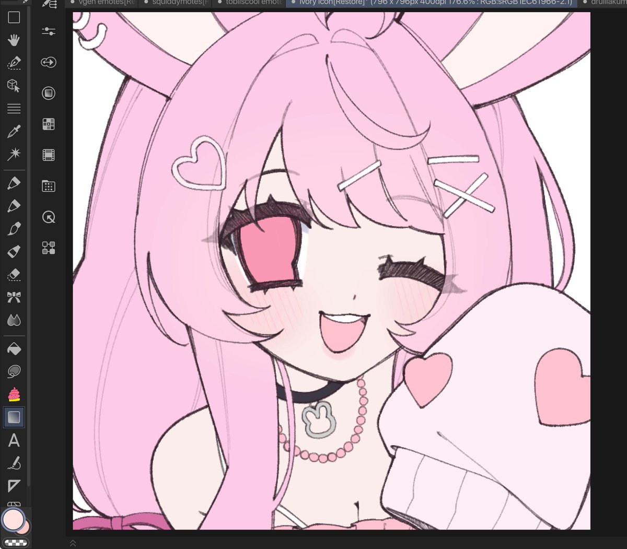Select the Brush tool
Image resolution: width=627 pixels, height=549 pixels.
pos(14,229)
